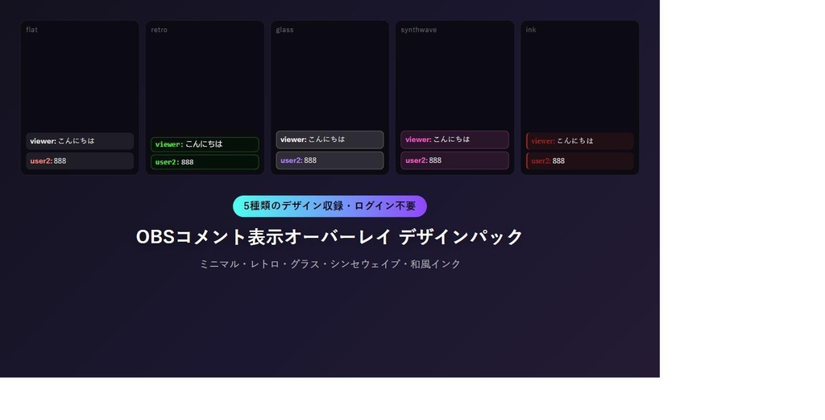Select viewer comment in glass card
Screen dimensions: 825x420
click(x=330, y=139)
